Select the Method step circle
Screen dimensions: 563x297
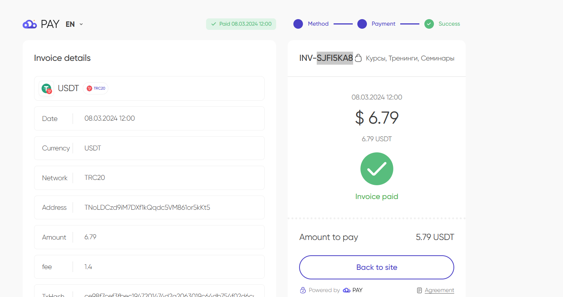point(298,24)
